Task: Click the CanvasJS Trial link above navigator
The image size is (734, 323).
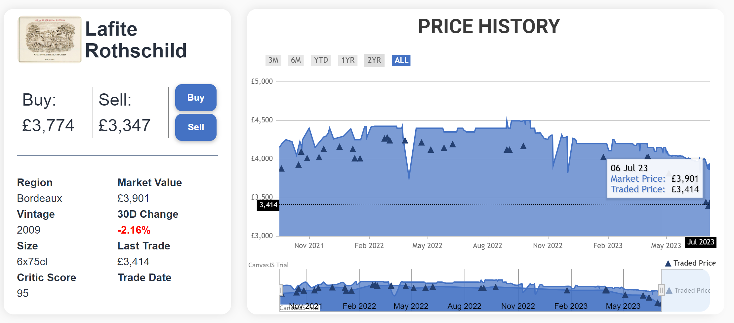Action: point(268,265)
